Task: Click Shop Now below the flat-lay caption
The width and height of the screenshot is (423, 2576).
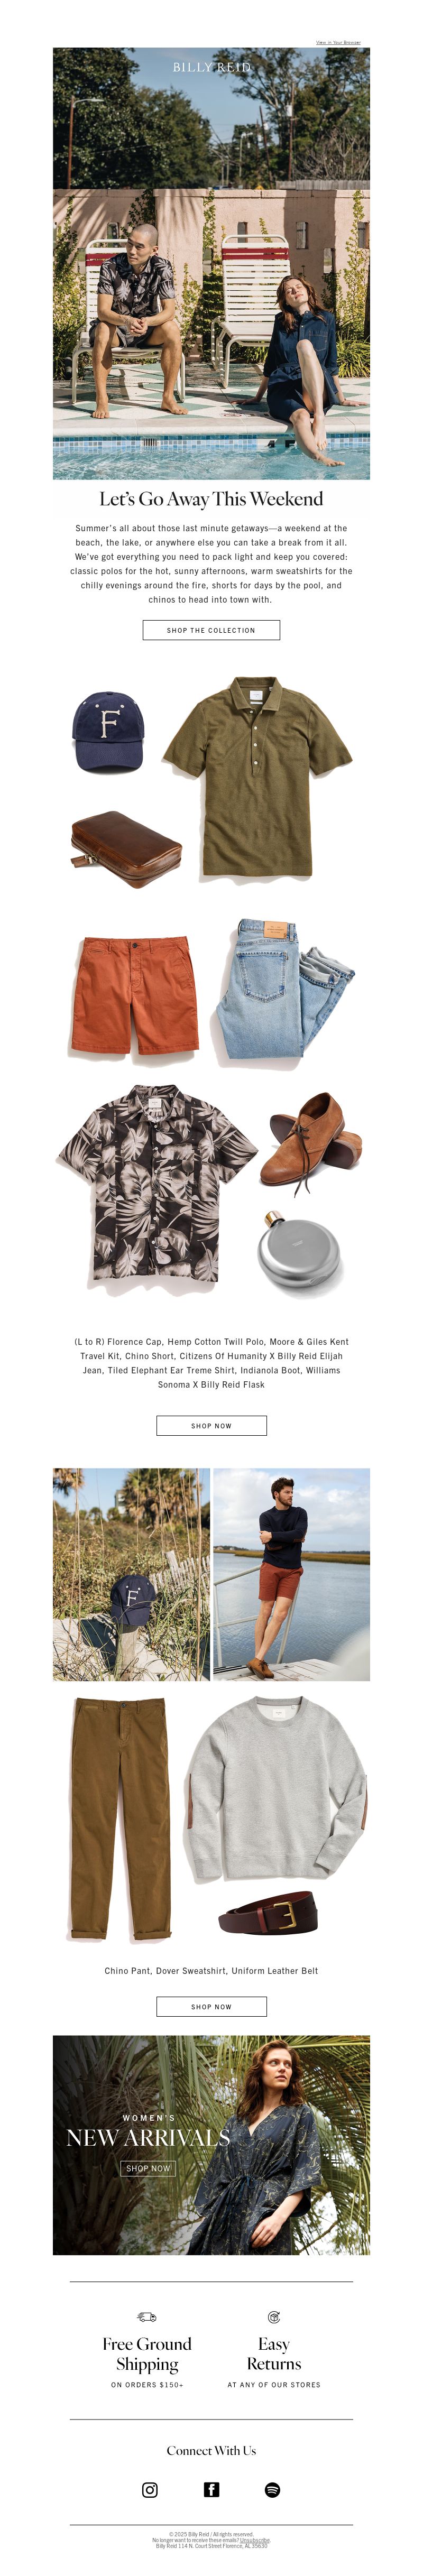Action: [211, 1426]
